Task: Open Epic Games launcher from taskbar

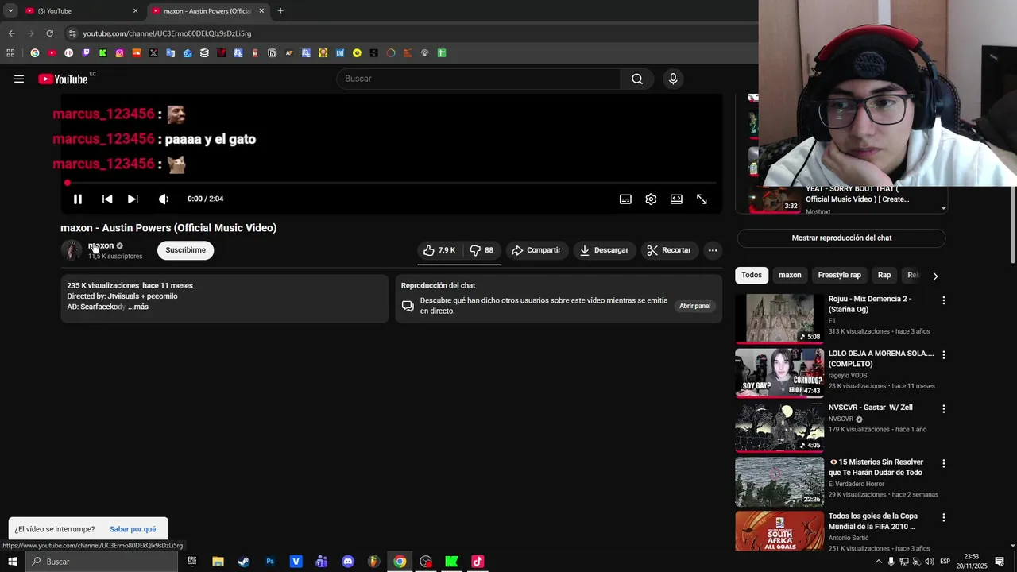Action: [x=192, y=562]
